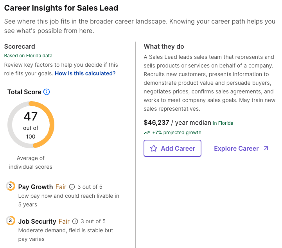Click the Job Security label
The width and height of the screenshot is (282, 248).
(x=37, y=221)
